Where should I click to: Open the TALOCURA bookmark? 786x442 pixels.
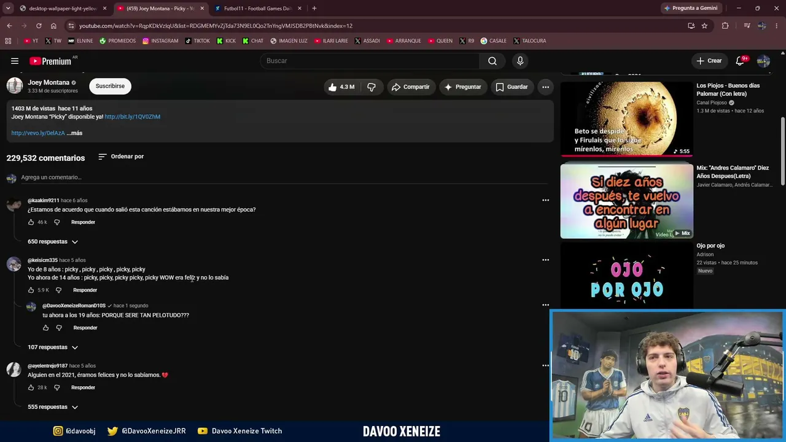pos(529,41)
